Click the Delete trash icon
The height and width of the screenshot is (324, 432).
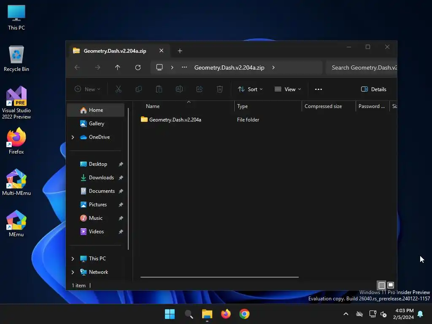[x=219, y=89]
